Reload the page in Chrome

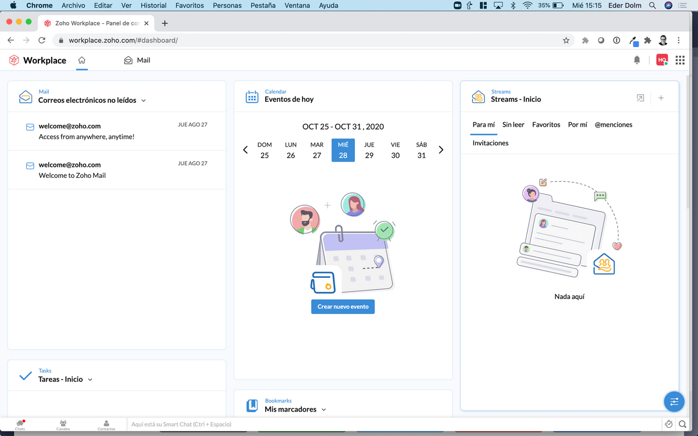click(42, 40)
